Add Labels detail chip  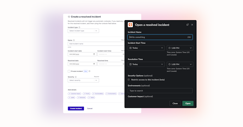coord(72,97)
